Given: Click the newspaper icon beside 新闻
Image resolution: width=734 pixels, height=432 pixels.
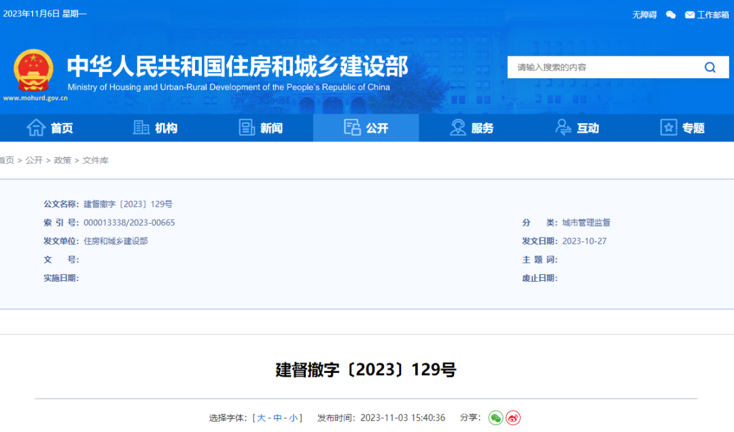Looking at the screenshot, I should 246,127.
